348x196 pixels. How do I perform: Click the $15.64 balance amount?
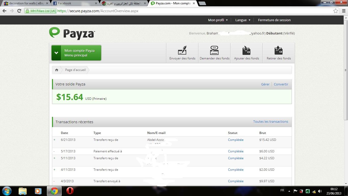[x=70, y=97]
